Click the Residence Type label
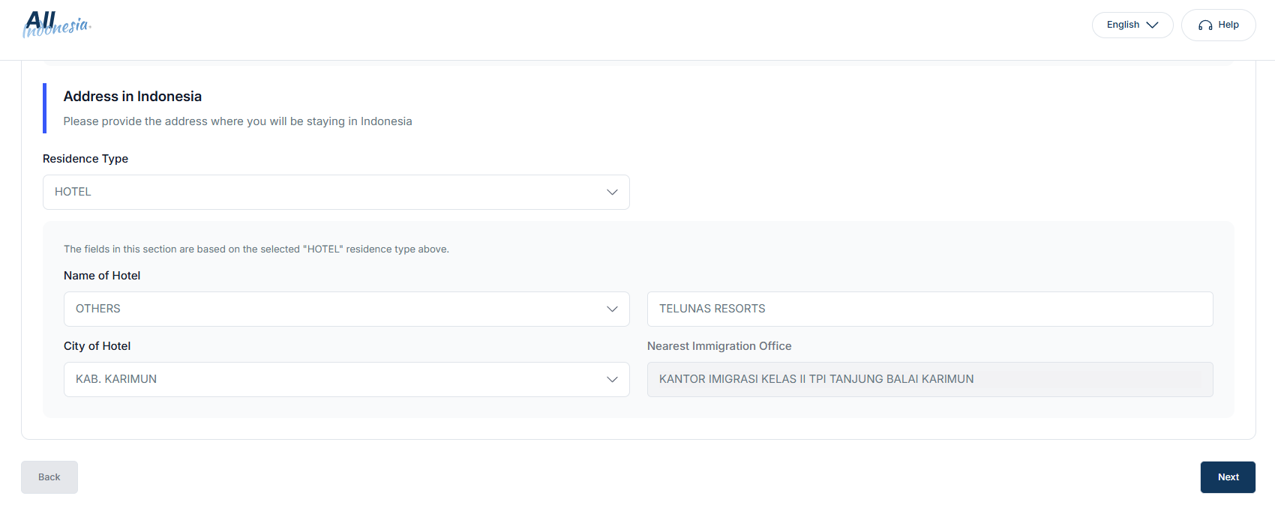 pyautogui.click(x=85, y=159)
